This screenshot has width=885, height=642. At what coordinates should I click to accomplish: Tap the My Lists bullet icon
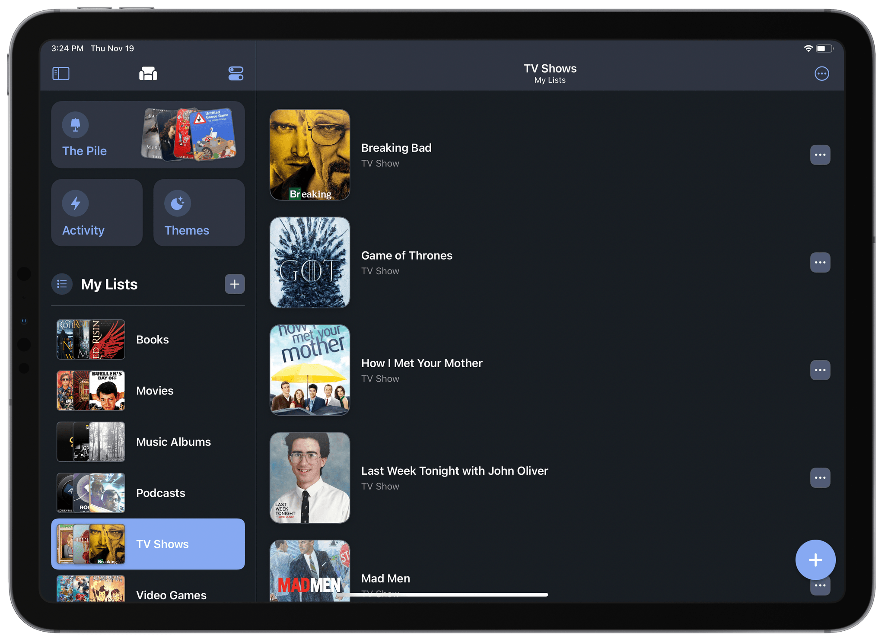[62, 284]
